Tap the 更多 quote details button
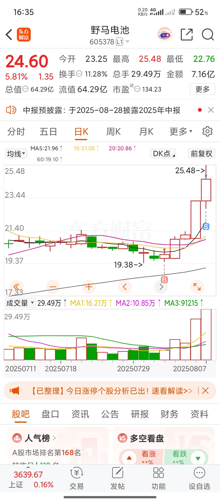The height and width of the screenshot is (502, 220). [x=203, y=89]
